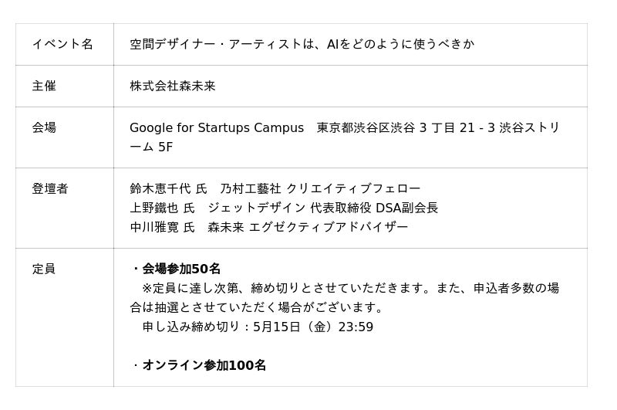
Task: Select the organizer name 株式会社森未来
Action: point(173,86)
